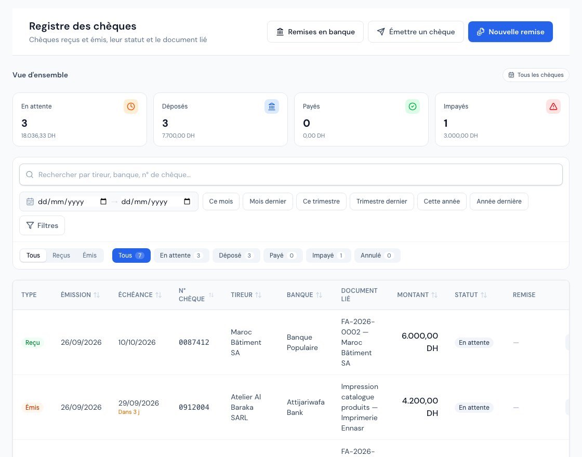Viewport: 582px width, 457px height.
Task: Focus the cheque search field
Action: tap(291, 174)
